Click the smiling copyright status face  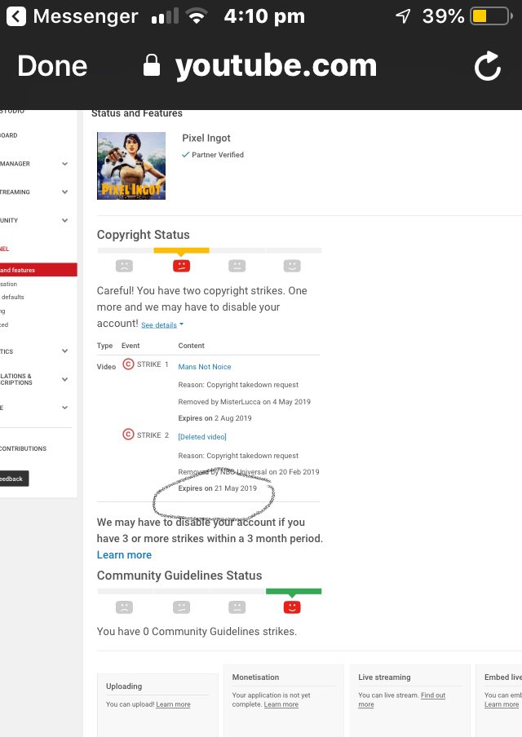[x=292, y=266]
